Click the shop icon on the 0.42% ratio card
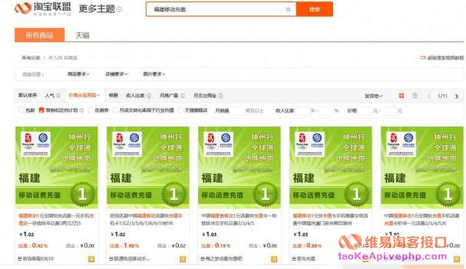Viewport: 466px width, 269px height. [x=20, y=259]
